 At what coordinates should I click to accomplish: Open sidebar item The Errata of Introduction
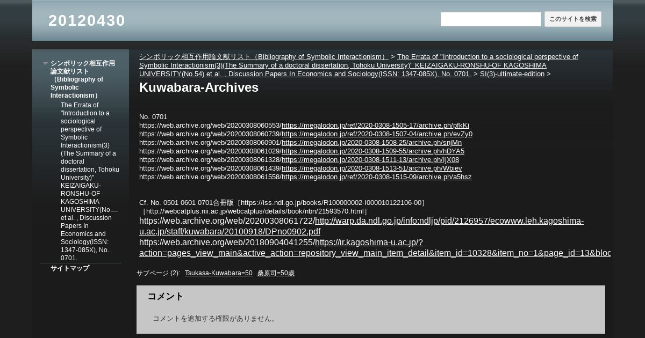coord(90,181)
